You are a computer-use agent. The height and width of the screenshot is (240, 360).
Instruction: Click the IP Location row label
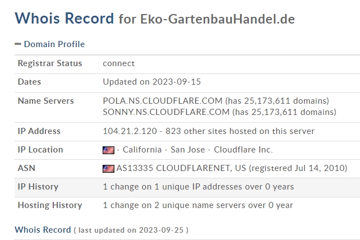pyautogui.click(x=40, y=150)
